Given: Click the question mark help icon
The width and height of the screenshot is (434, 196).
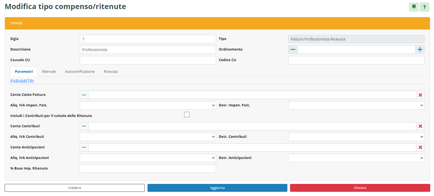Looking at the screenshot, I should (424, 7).
